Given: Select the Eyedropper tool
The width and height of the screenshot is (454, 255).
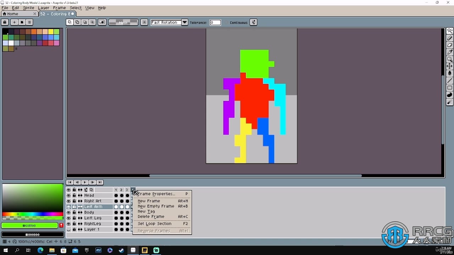Looking at the screenshot, I should pyautogui.click(x=449, y=52).
